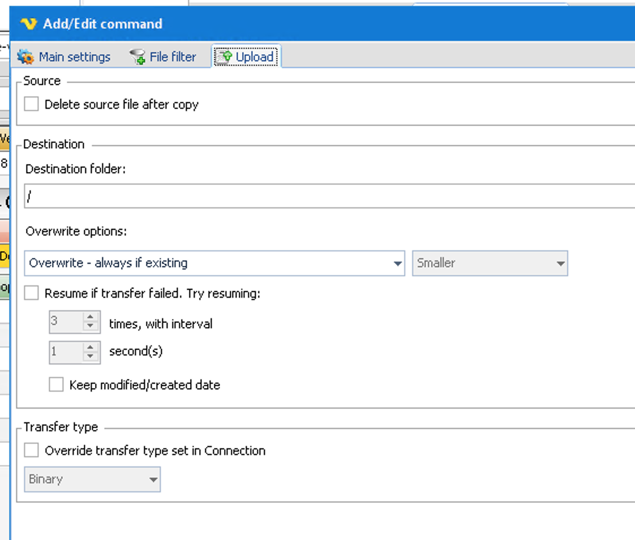The height and width of the screenshot is (540, 635).
Task: Open the Smaller comparison dropdown
Action: (560, 263)
